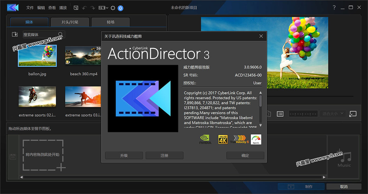Open the list settings icon under the preview

[x=280, y=114]
